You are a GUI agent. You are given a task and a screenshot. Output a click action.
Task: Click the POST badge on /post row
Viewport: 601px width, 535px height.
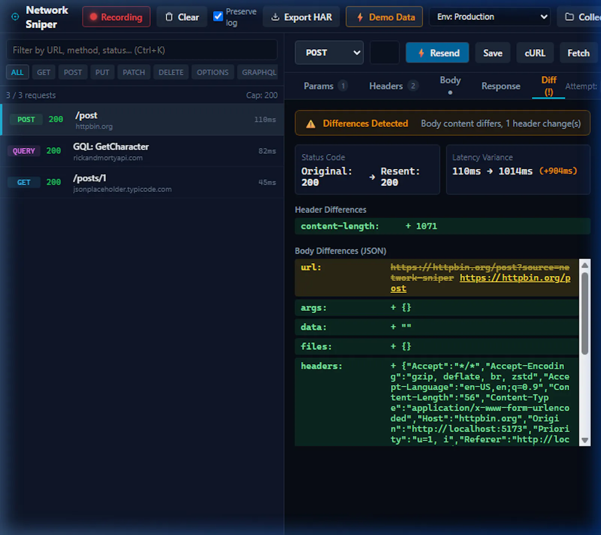coord(26,119)
